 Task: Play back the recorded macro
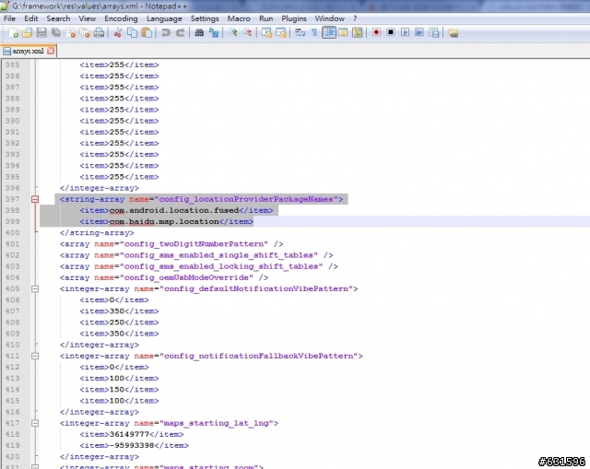click(x=405, y=33)
